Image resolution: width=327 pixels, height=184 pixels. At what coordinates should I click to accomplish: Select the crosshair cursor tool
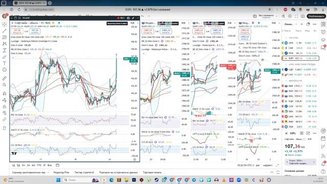pyautogui.click(x=5, y=25)
